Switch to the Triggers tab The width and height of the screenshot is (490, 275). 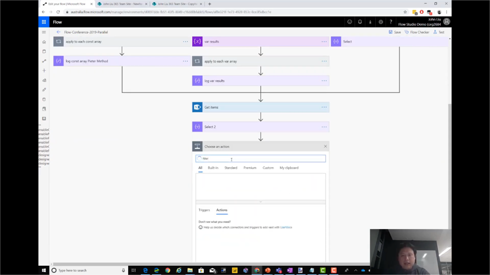(204, 210)
